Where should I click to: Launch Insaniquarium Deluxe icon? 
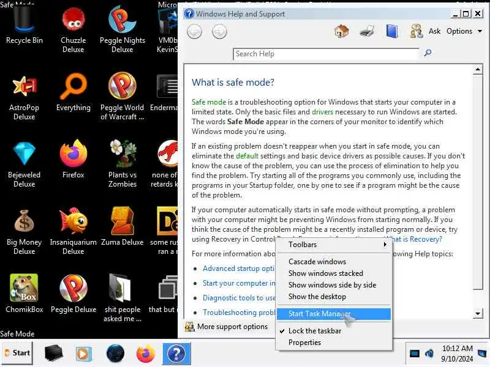(x=73, y=232)
